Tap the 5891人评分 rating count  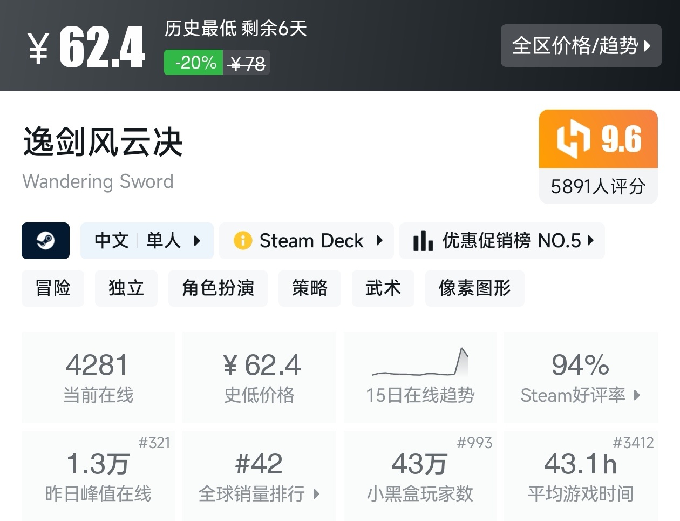[598, 187]
